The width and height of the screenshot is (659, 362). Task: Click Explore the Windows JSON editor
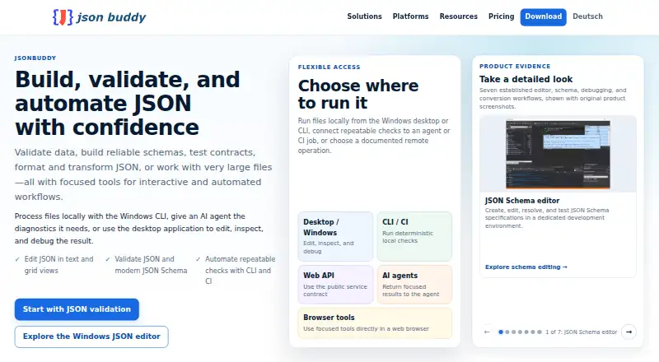(91, 336)
